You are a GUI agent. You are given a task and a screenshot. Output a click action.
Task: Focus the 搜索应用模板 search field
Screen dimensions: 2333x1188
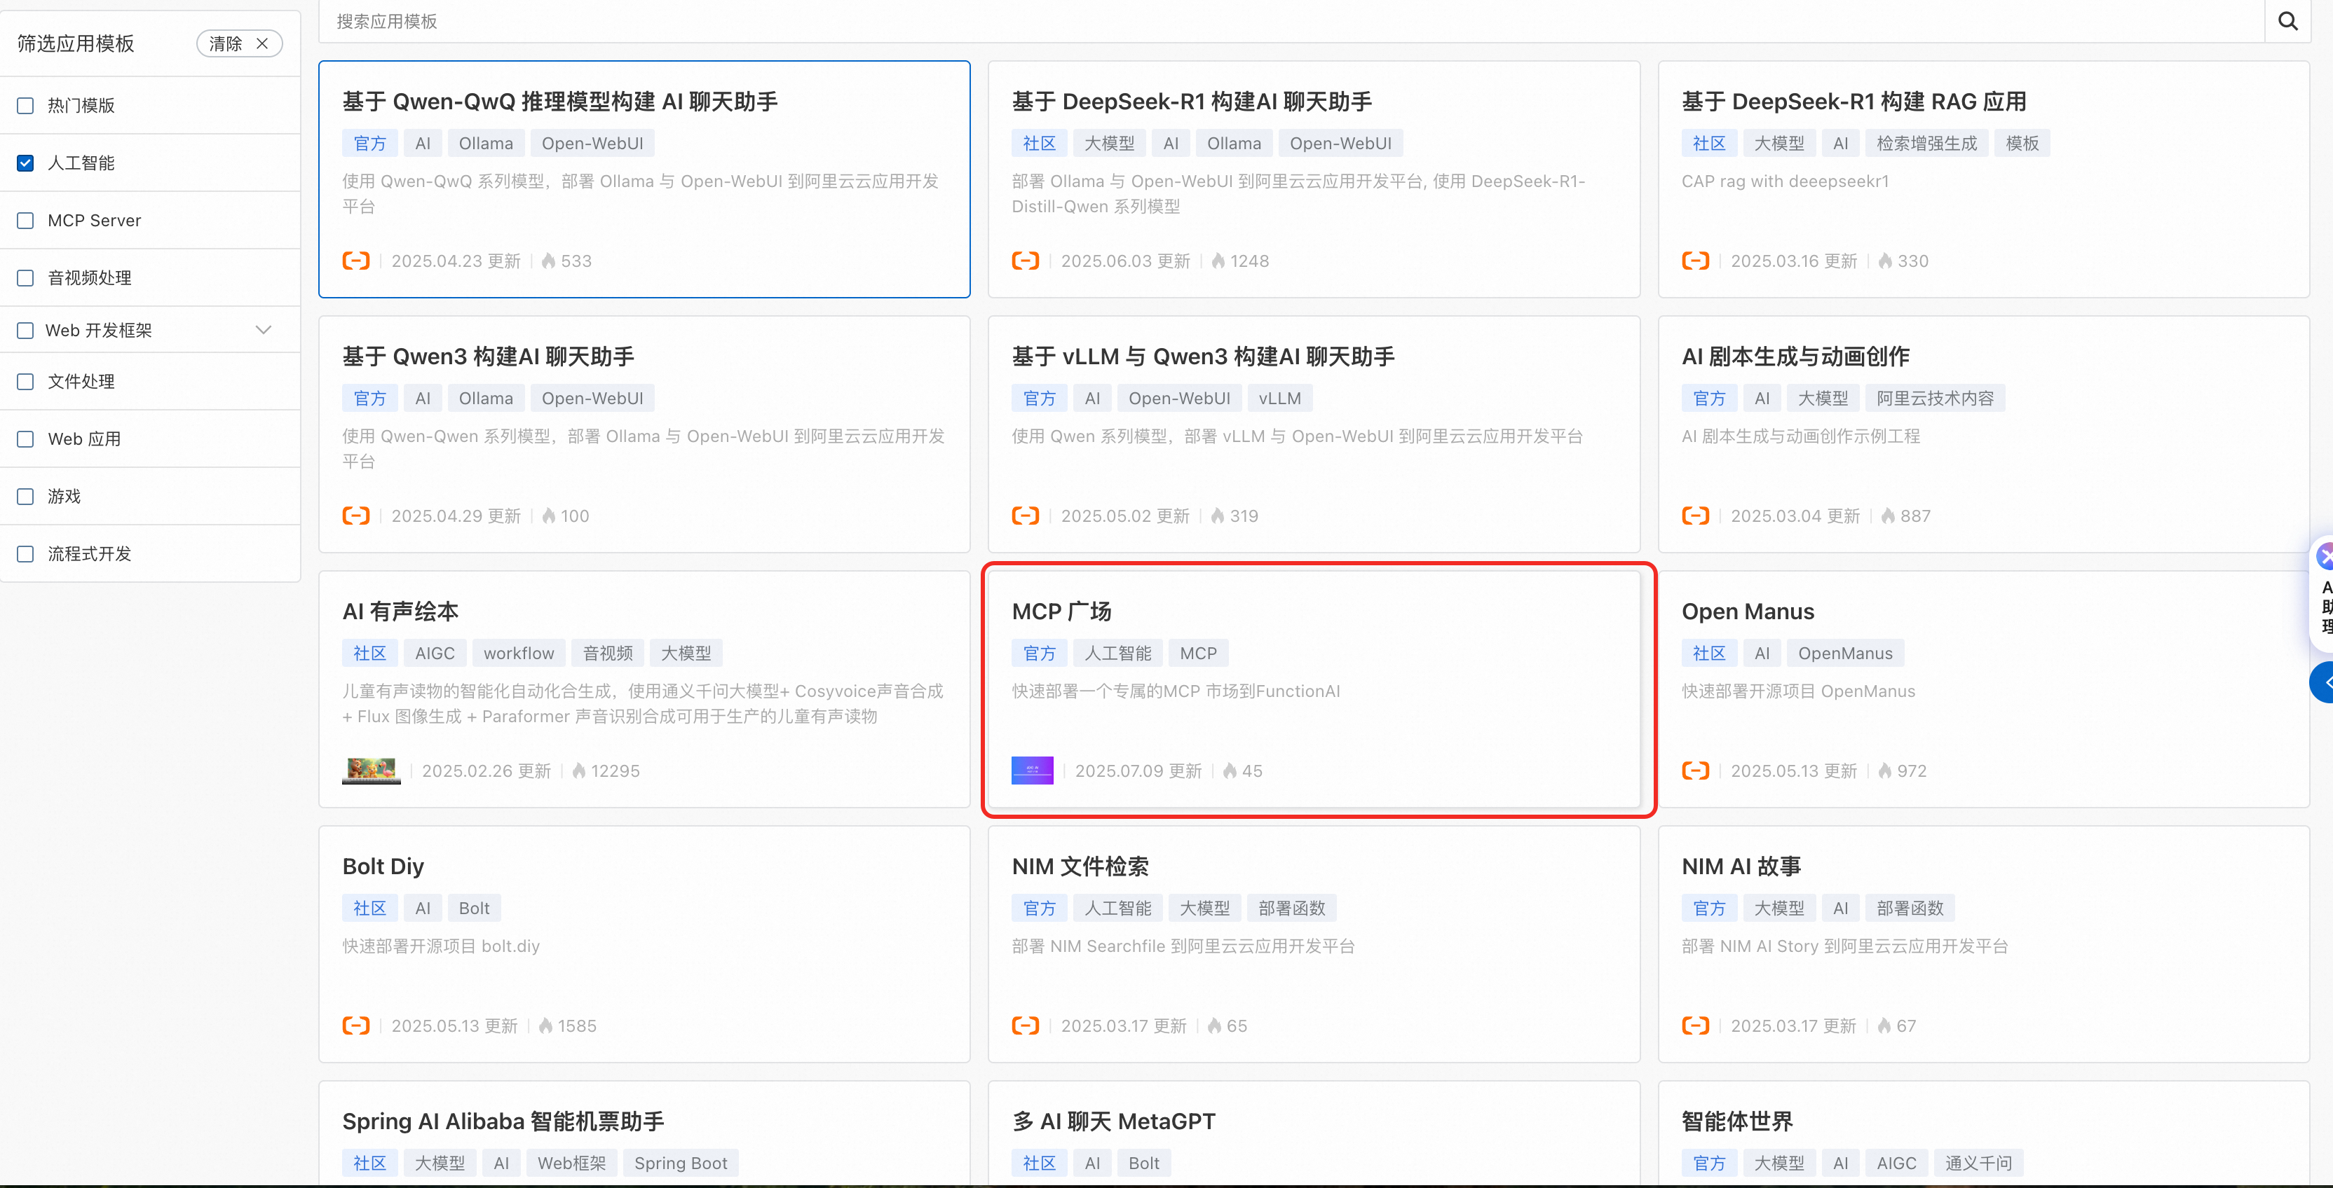click(x=1268, y=21)
